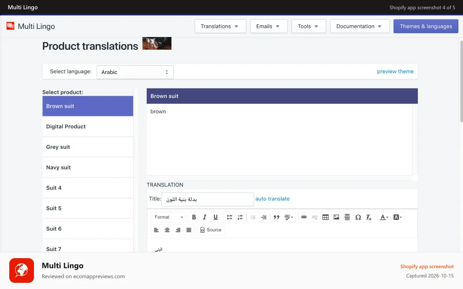Viewport: 463px width, 289px height.
Task: Select Digital Product in product list
Action: click(x=88, y=126)
